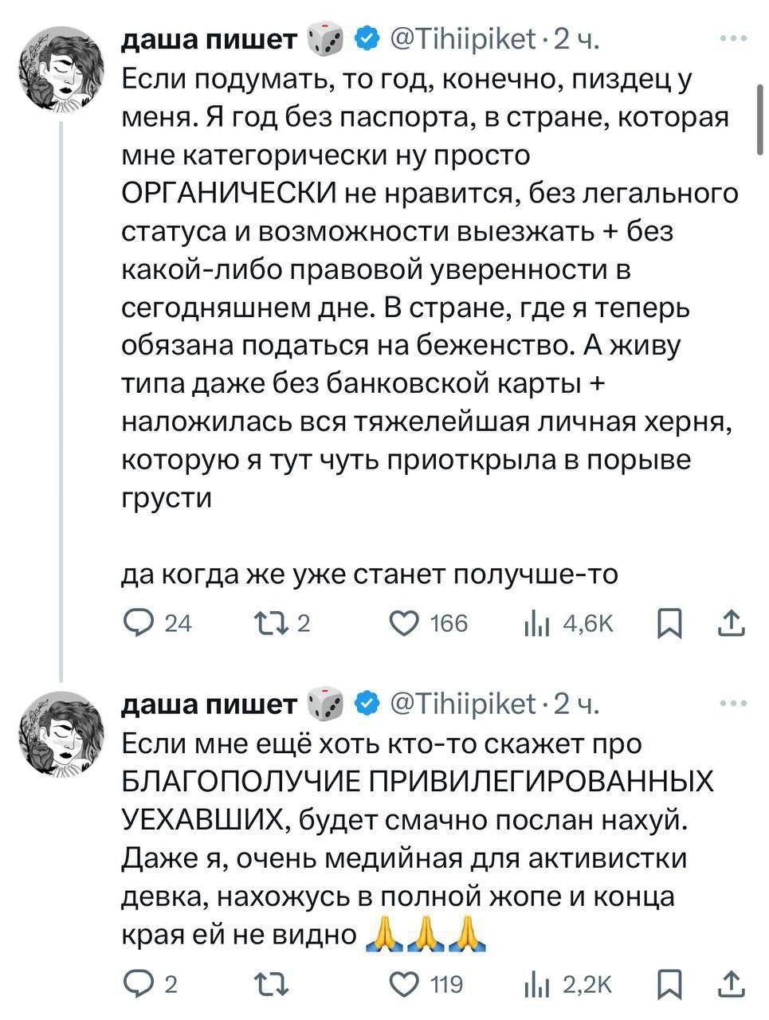The width and height of the screenshot is (769, 1020).
Task: View analytics showing 4,6K views
Action: (x=530, y=623)
